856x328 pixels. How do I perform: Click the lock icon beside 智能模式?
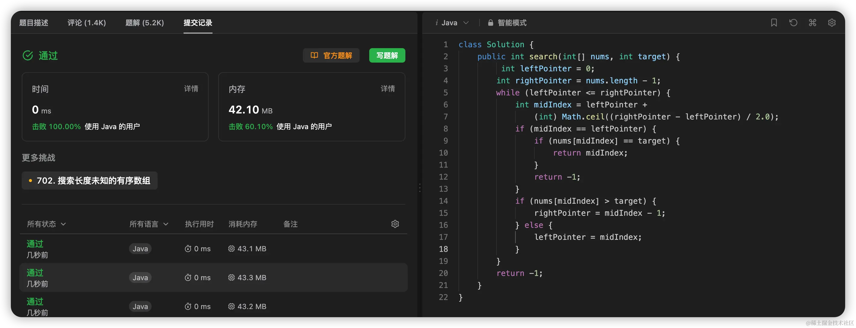[x=490, y=23]
